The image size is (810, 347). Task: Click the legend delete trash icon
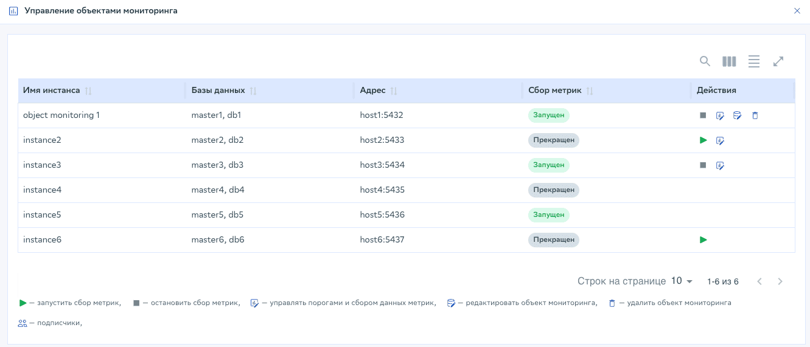(612, 303)
